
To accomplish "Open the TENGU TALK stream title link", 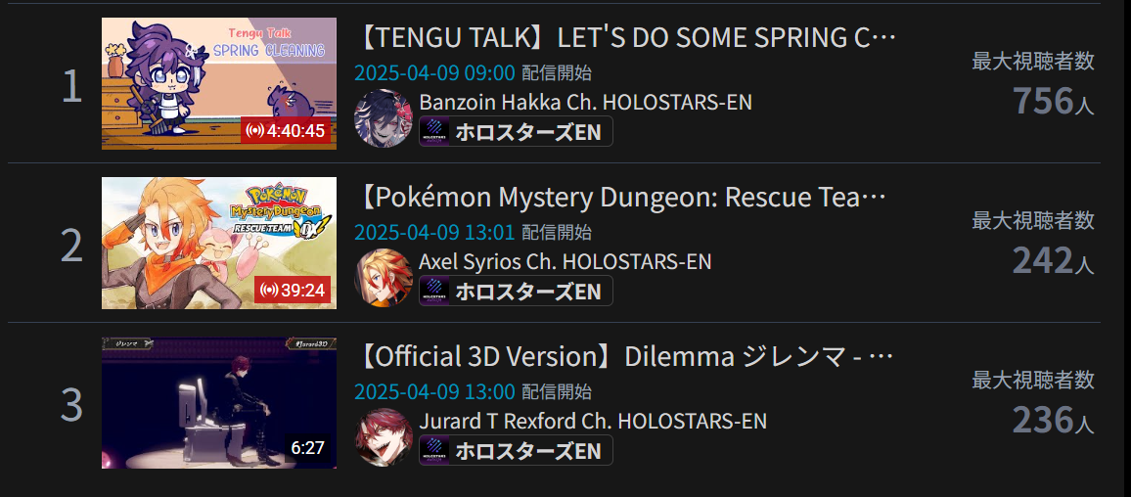I will [x=626, y=37].
